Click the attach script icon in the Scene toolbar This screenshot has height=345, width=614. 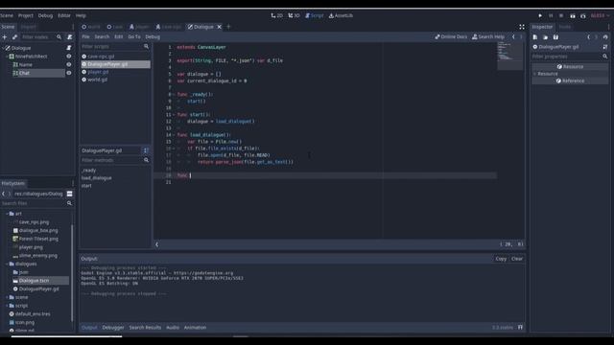tap(70, 37)
